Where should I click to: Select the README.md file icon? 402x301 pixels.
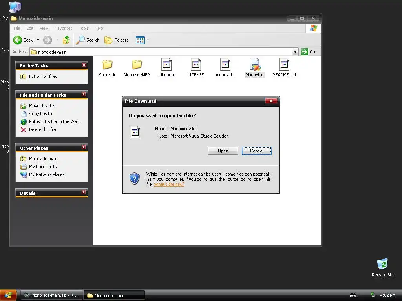284,65
